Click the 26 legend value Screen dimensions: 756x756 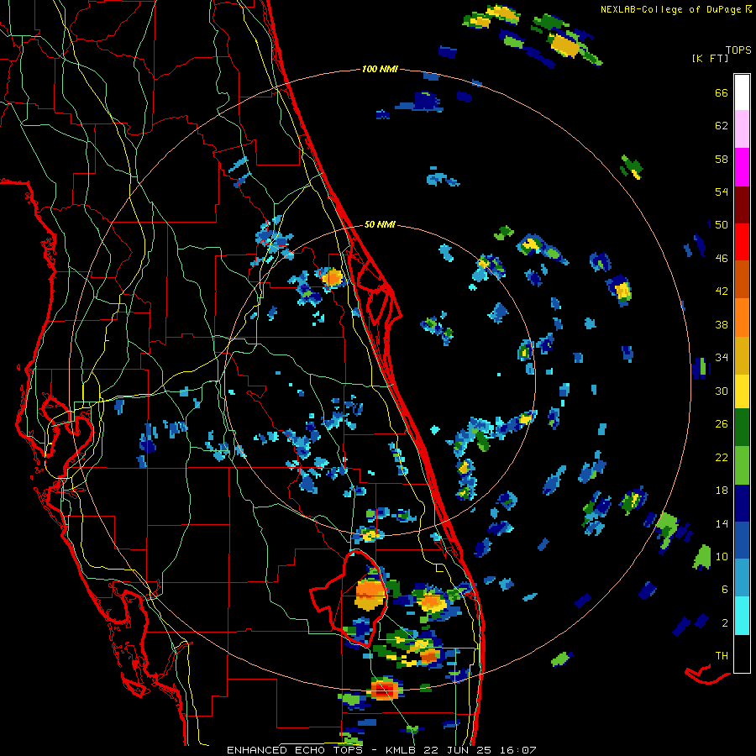(x=722, y=424)
